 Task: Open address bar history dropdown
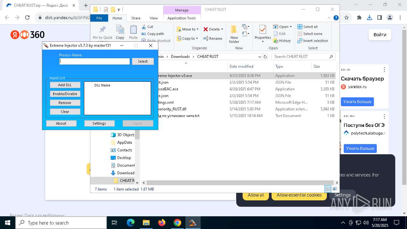pos(259,57)
